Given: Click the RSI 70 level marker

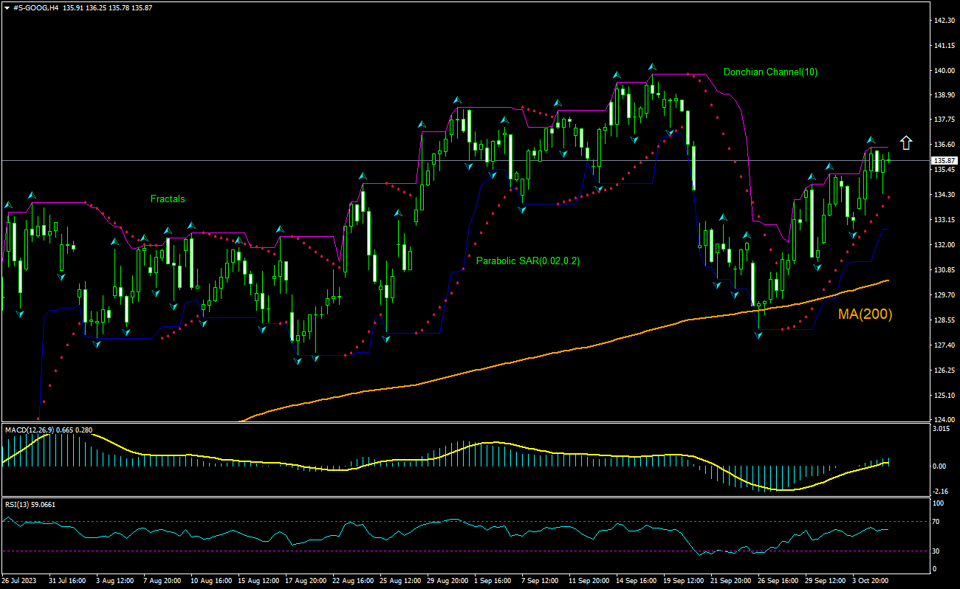Looking at the screenshot, I should click(x=936, y=521).
